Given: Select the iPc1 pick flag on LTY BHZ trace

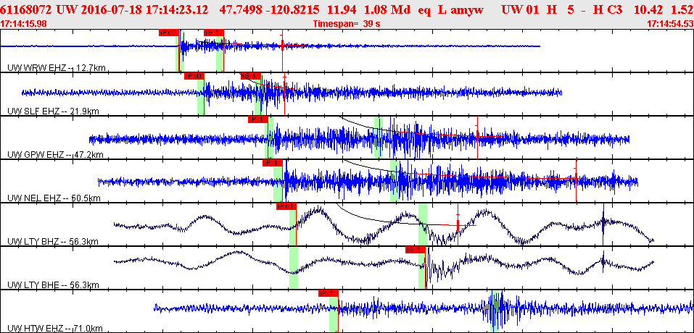Looking at the screenshot, I should point(286,206).
